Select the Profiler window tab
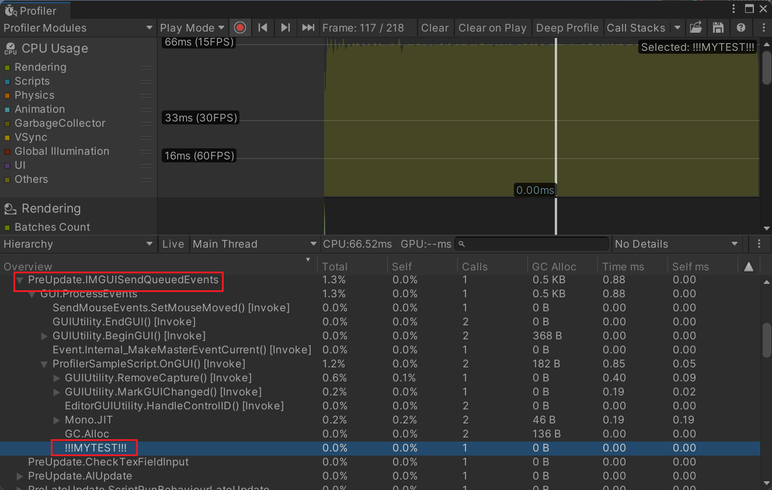Image resolution: width=772 pixels, height=490 pixels. click(35, 10)
